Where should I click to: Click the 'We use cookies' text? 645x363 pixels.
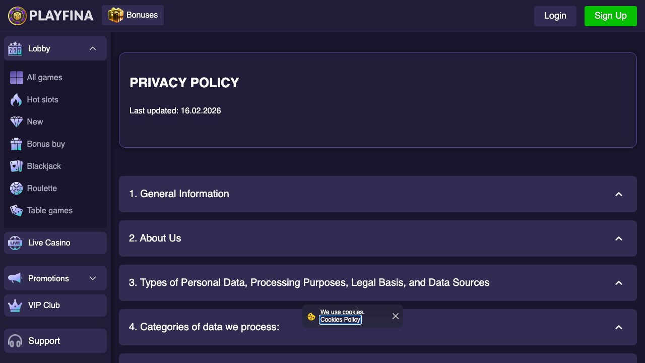(342, 312)
